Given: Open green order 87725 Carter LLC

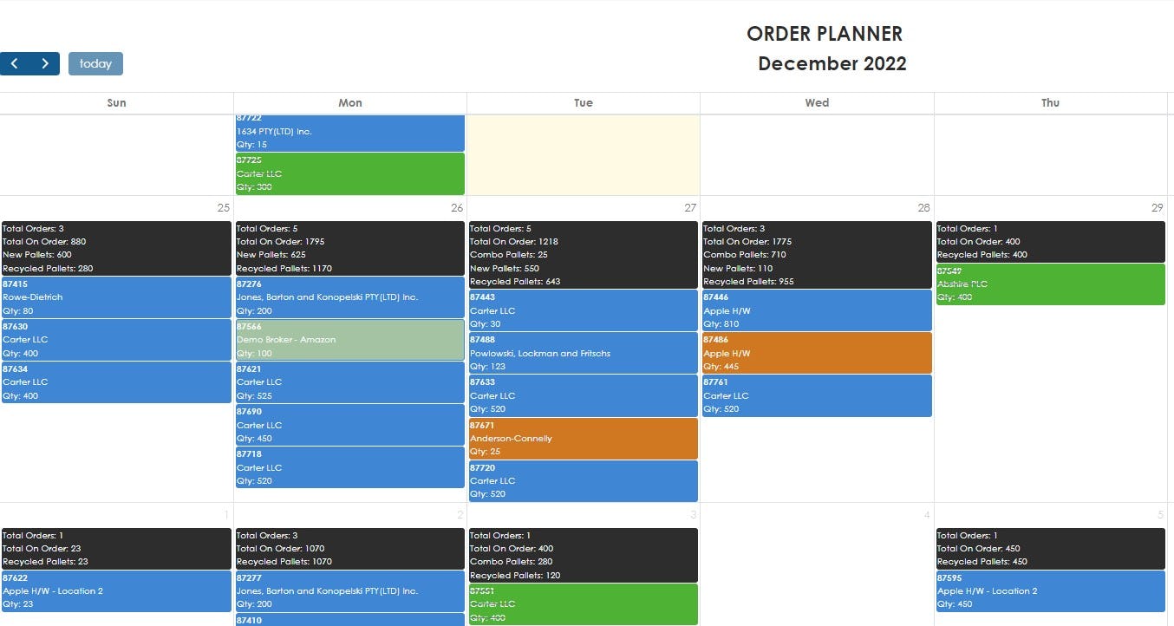Looking at the screenshot, I should [x=349, y=173].
